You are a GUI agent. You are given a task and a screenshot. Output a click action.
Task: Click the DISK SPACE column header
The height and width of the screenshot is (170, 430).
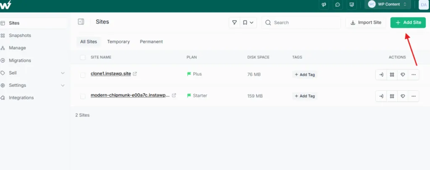pyautogui.click(x=258, y=57)
